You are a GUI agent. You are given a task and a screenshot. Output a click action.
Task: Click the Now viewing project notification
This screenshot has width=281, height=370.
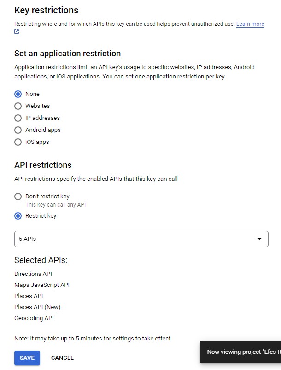click(240, 352)
